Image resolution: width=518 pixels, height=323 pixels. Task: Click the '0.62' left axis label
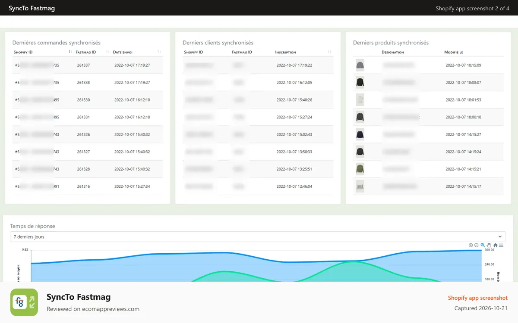pyautogui.click(x=25, y=250)
